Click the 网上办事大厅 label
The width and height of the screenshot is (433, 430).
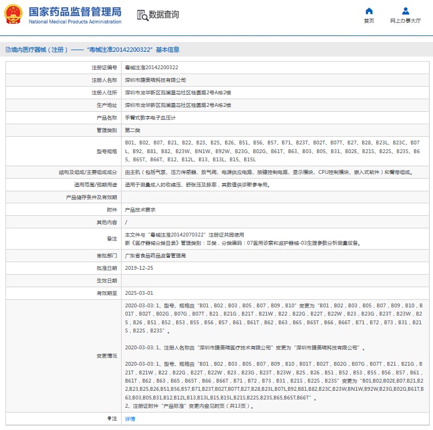[405, 21]
